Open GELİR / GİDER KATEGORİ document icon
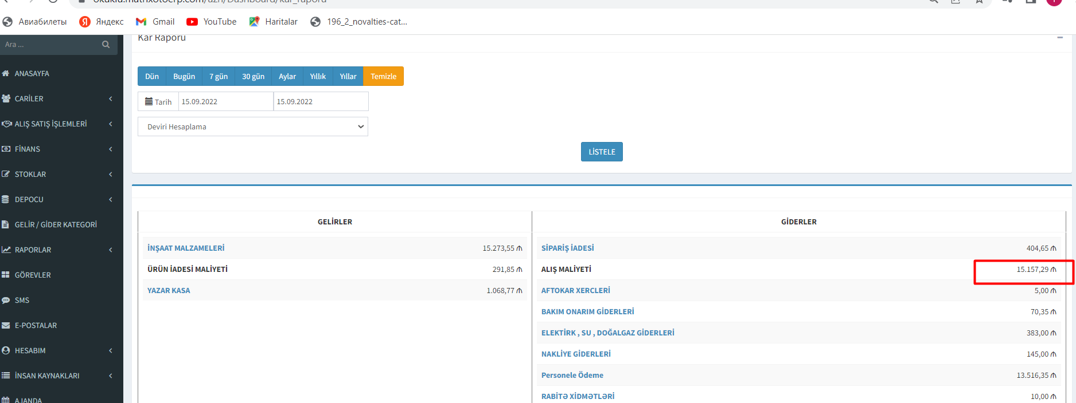The width and height of the screenshot is (1076, 403). (x=6, y=225)
